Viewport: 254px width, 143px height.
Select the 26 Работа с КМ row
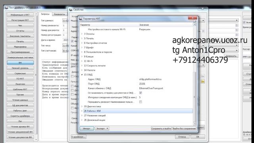pos(138,111)
